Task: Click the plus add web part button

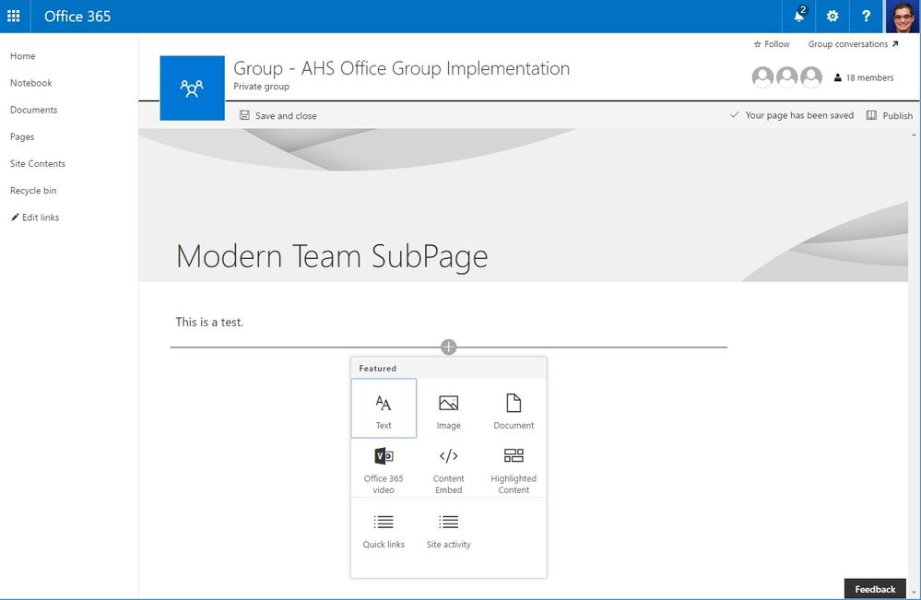Action: pos(448,347)
